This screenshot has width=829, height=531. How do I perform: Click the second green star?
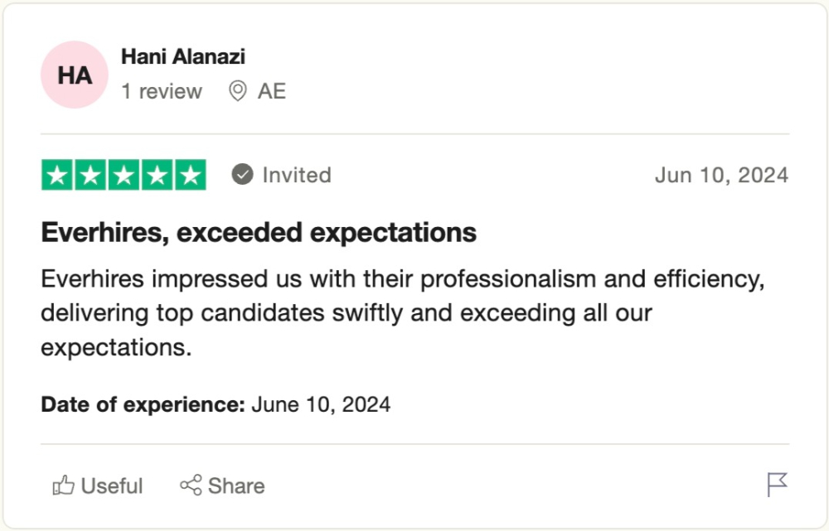[90, 175]
